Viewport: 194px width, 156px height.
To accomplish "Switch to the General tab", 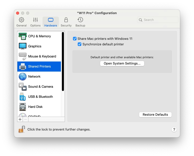I will 22,22.
